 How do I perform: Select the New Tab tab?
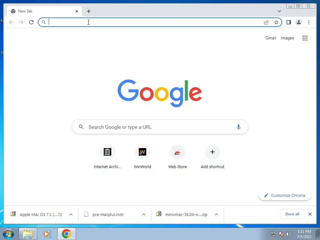click(x=44, y=11)
